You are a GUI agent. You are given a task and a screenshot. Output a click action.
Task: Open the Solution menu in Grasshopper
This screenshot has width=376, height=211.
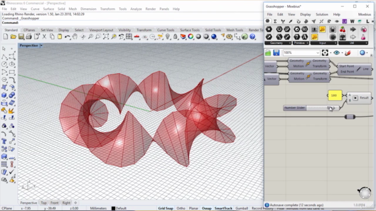(322, 14)
